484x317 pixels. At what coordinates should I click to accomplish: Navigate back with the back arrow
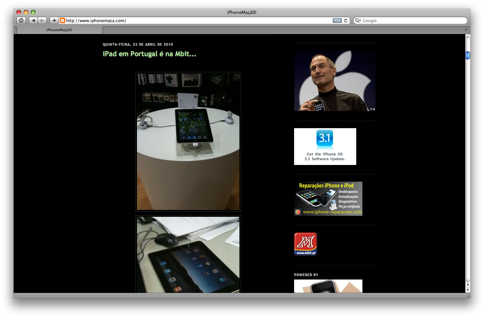[33, 20]
